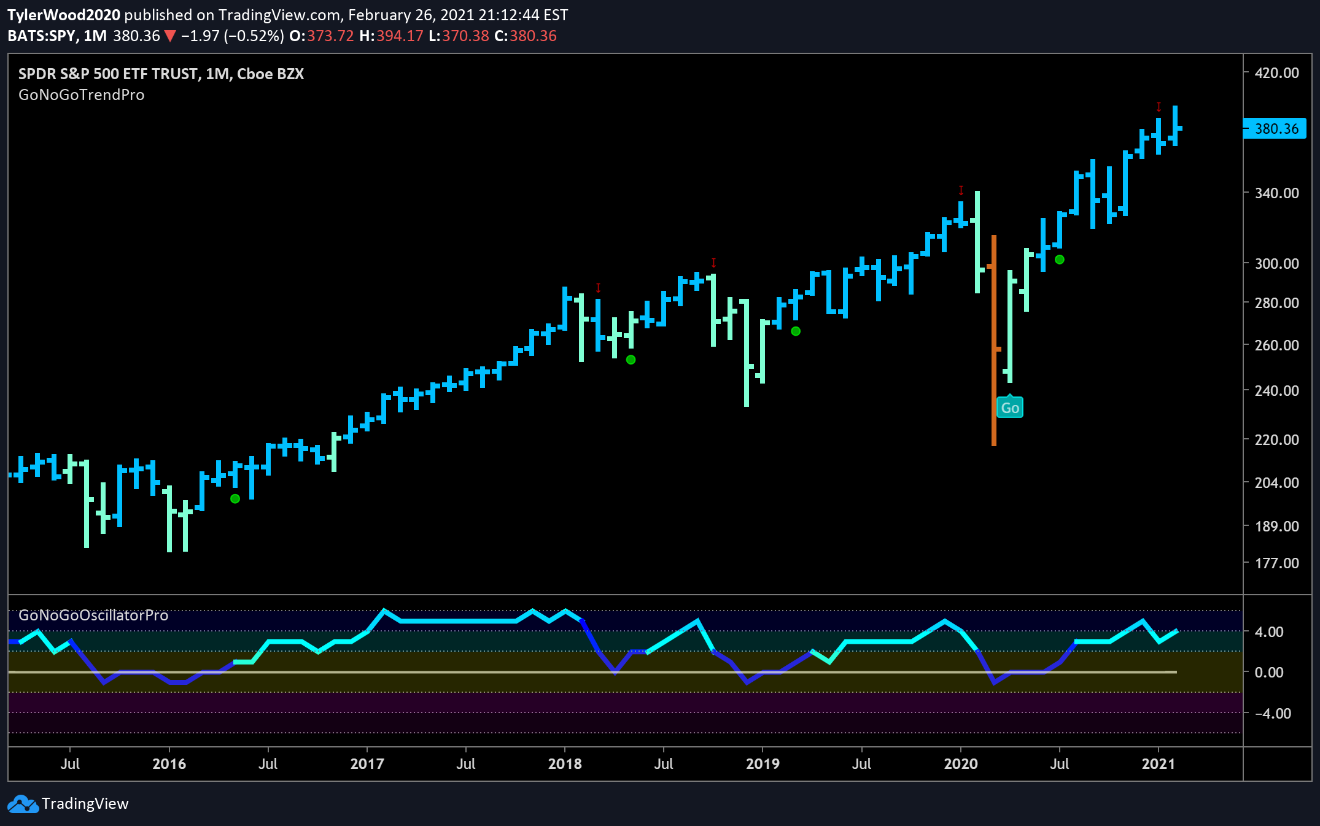The width and height of the screenshot is (1320, 826).
Task: Click the oscillator zero line
Action: pyautogui.click(x=592, y=672)
